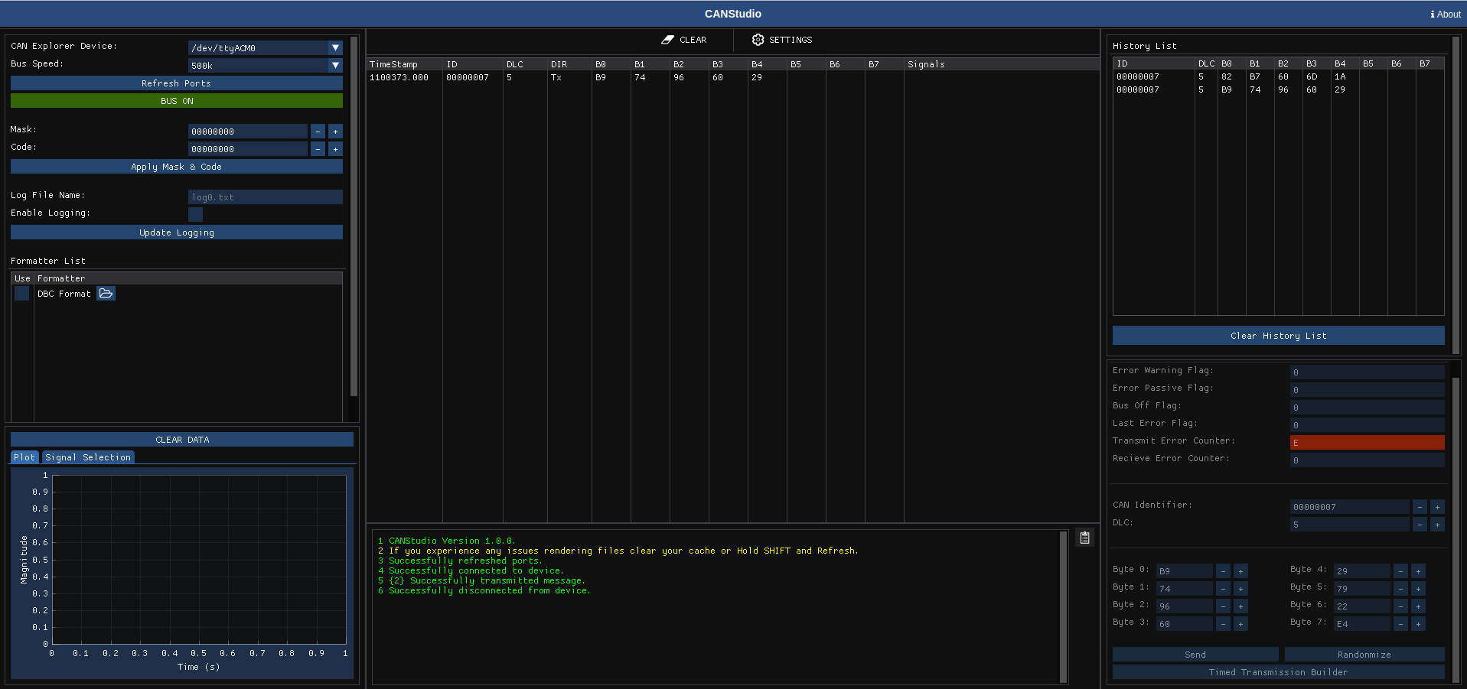Open the About info in top right
The width and height of the screenshot is (1467, 689).
tap(1445, 14)
